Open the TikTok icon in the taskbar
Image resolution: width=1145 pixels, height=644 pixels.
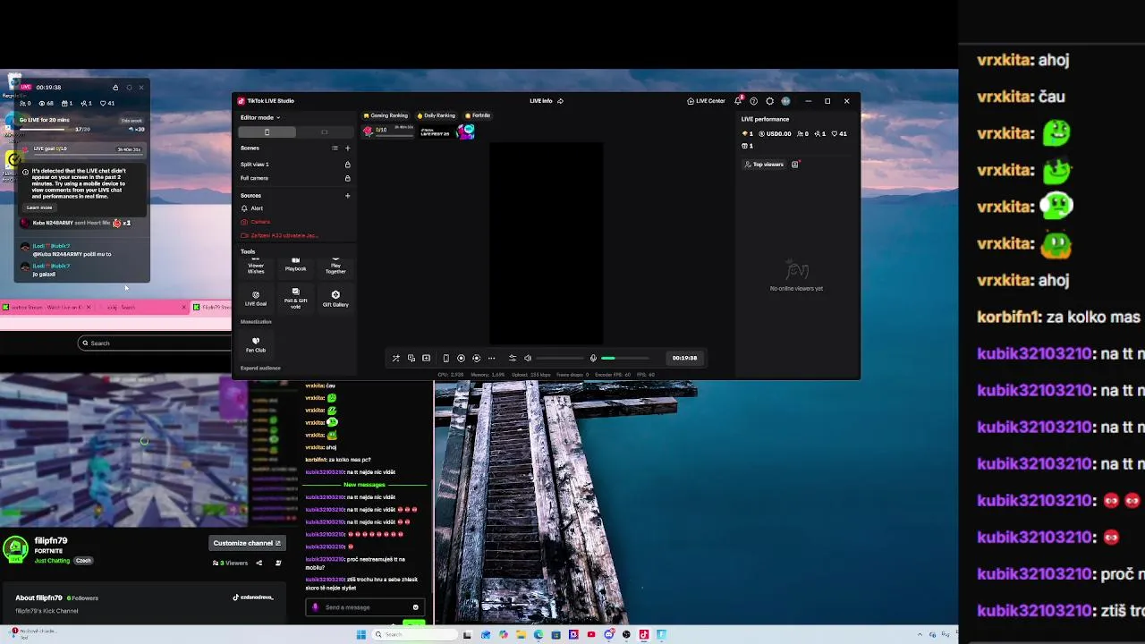tap(643, 635)
